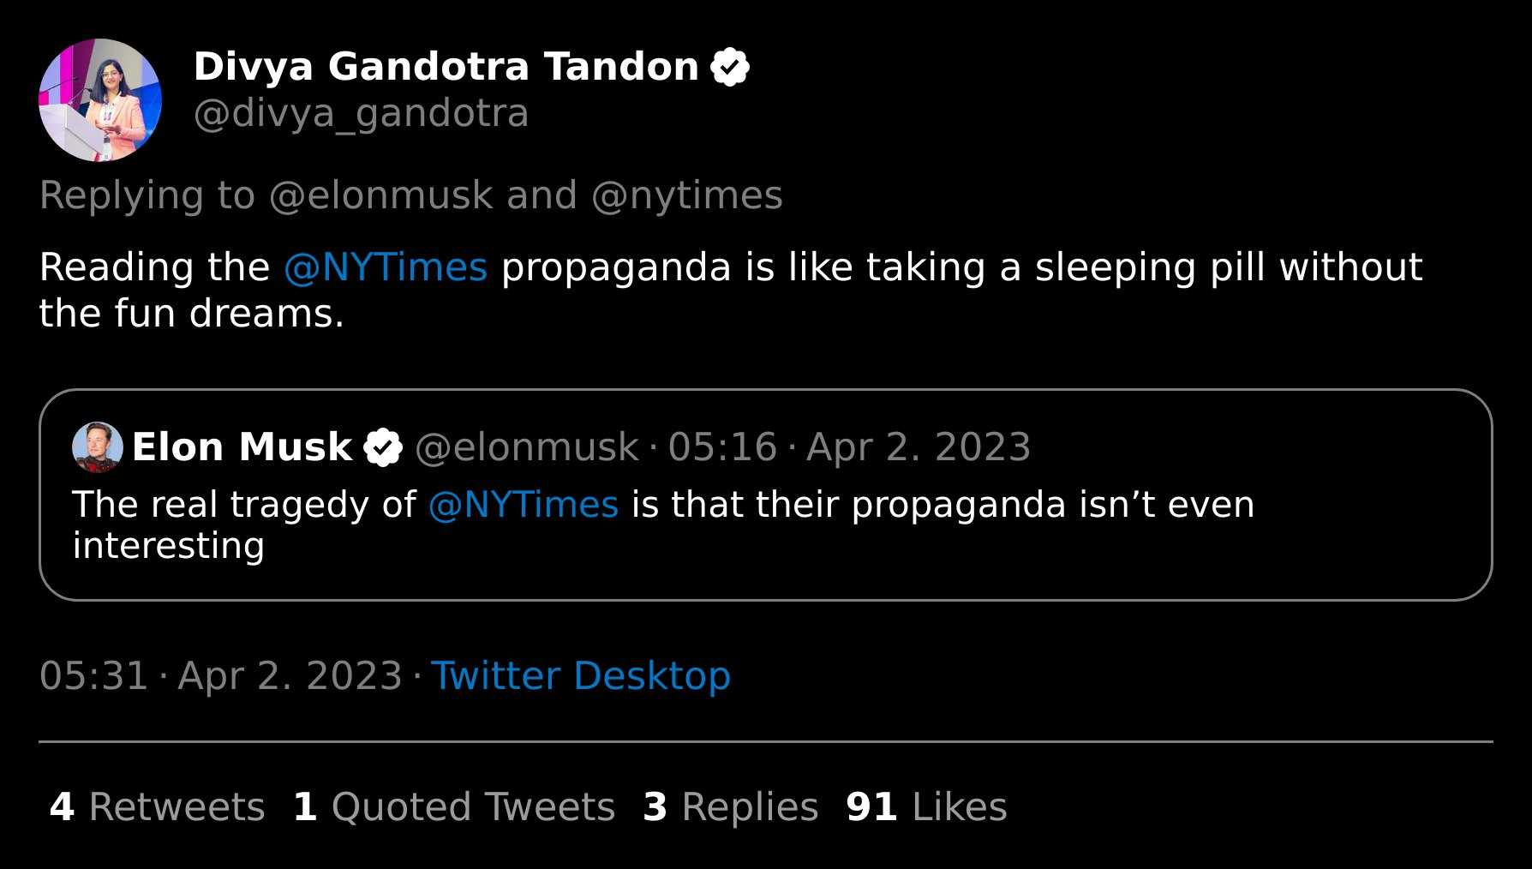This screenshot has height=869, width=1532.
Task: Visit the @divya_gandotra handle
Action: 362,114
